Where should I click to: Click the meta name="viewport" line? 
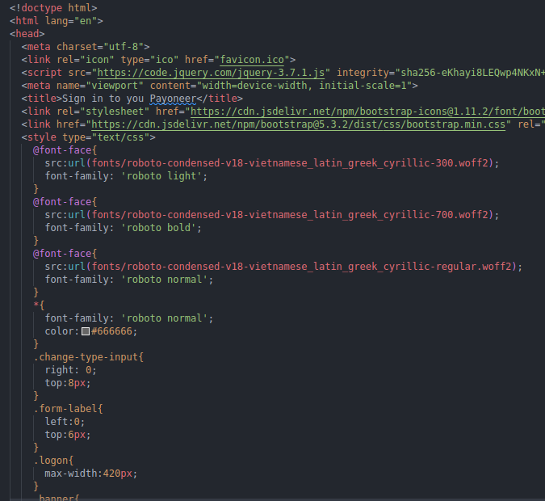coord(220,86)
